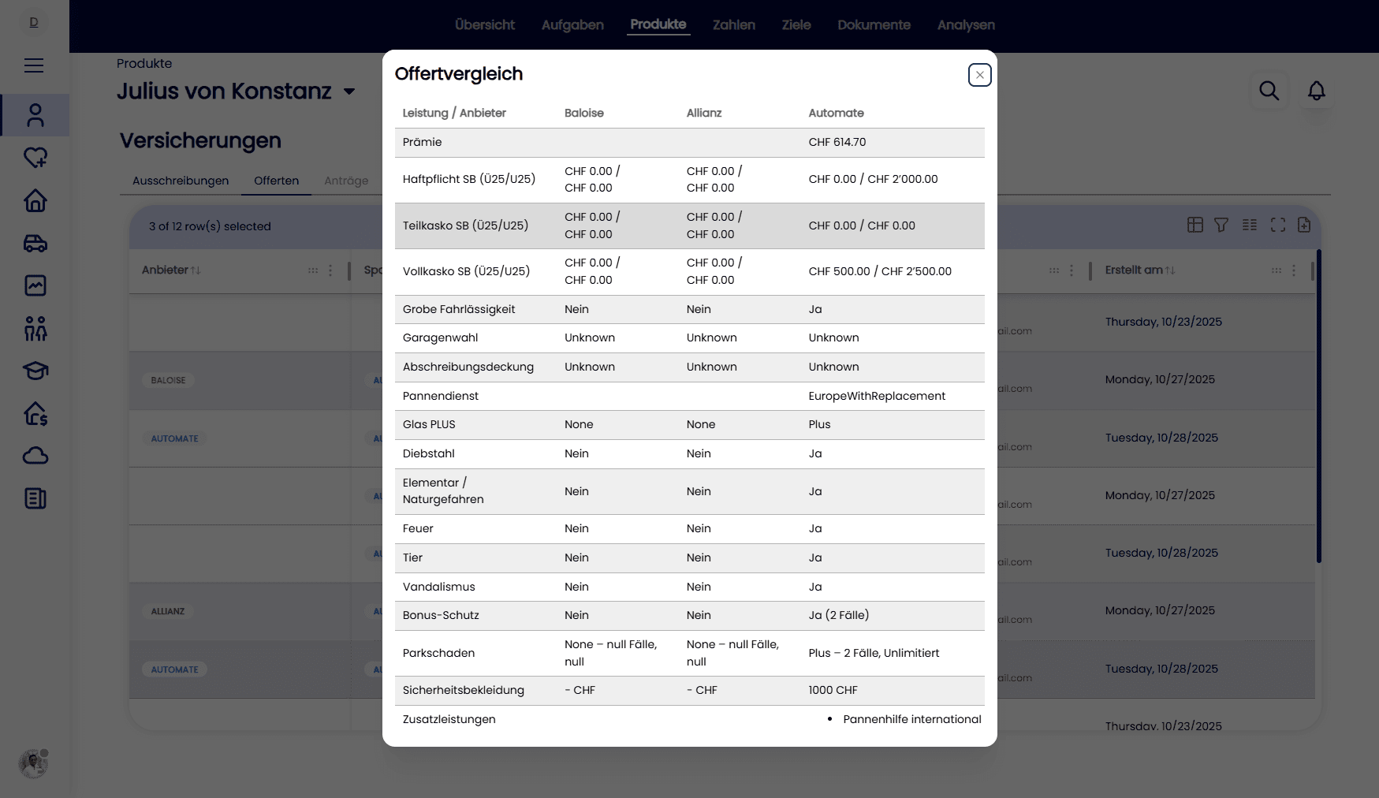This screenshot has width=1379, height=798.
Task: Go to Analysen in top navigation
Action: point(966,24)
